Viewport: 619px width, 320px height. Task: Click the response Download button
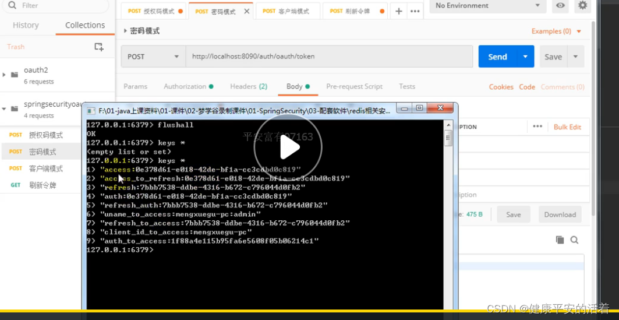pyautogui.click(x=560, y=214)
